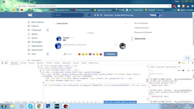Switch to DevTools Application tab

[x=66, y=63]
